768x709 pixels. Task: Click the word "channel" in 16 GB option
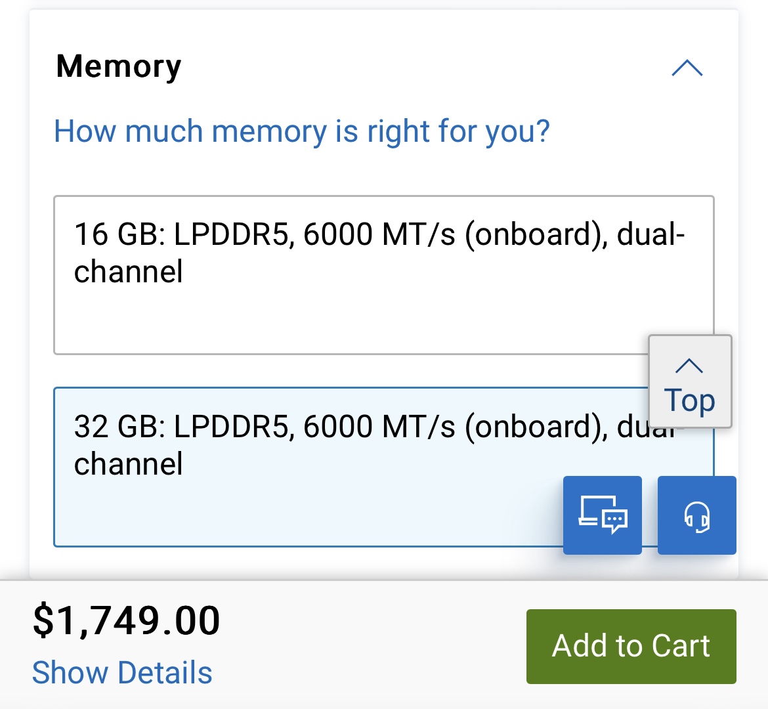(x=128, y=272)
